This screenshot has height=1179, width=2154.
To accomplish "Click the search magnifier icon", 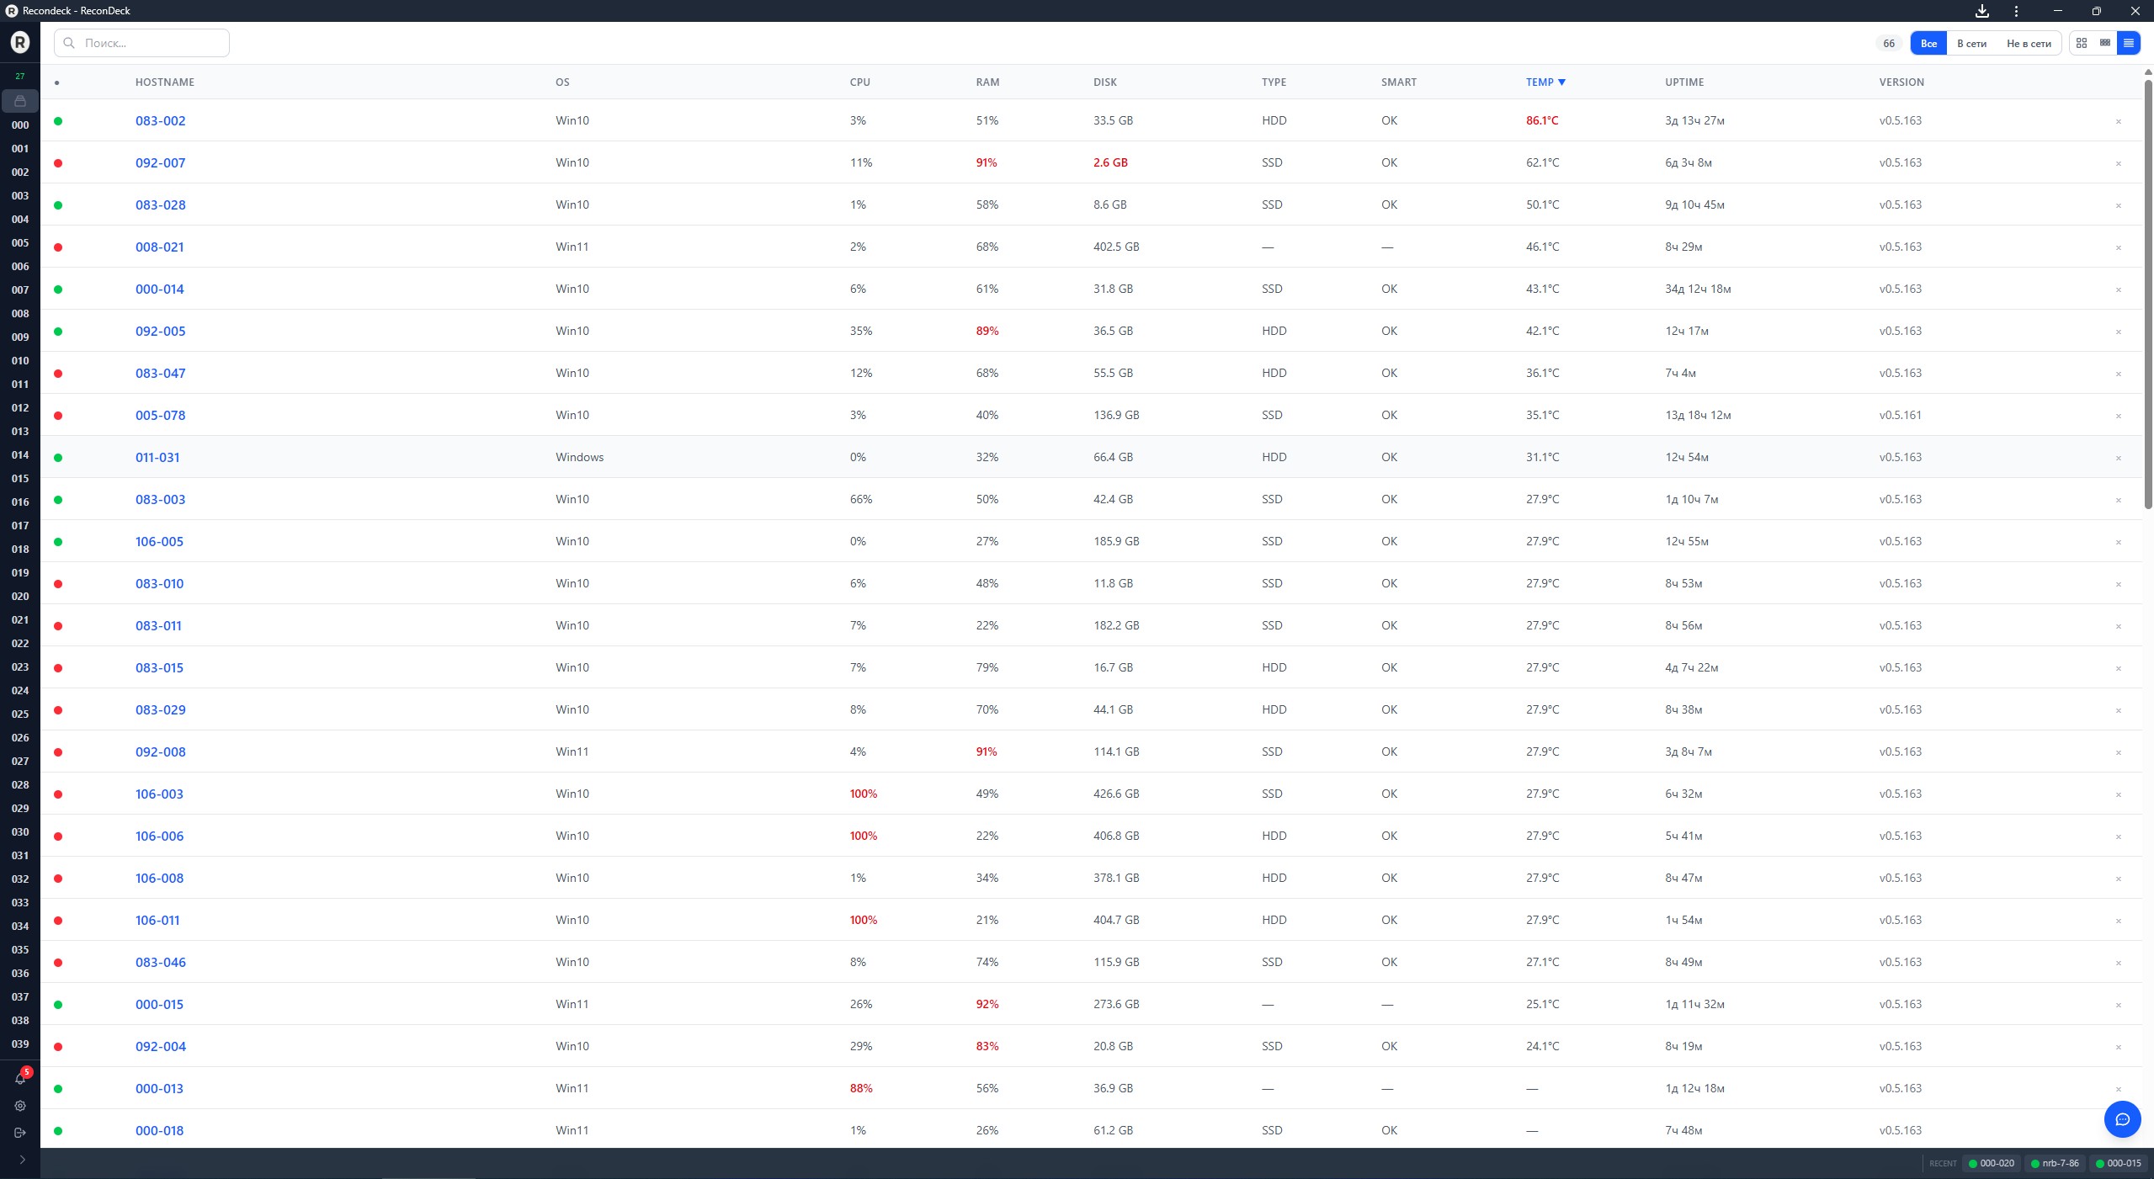I will 69,42.
